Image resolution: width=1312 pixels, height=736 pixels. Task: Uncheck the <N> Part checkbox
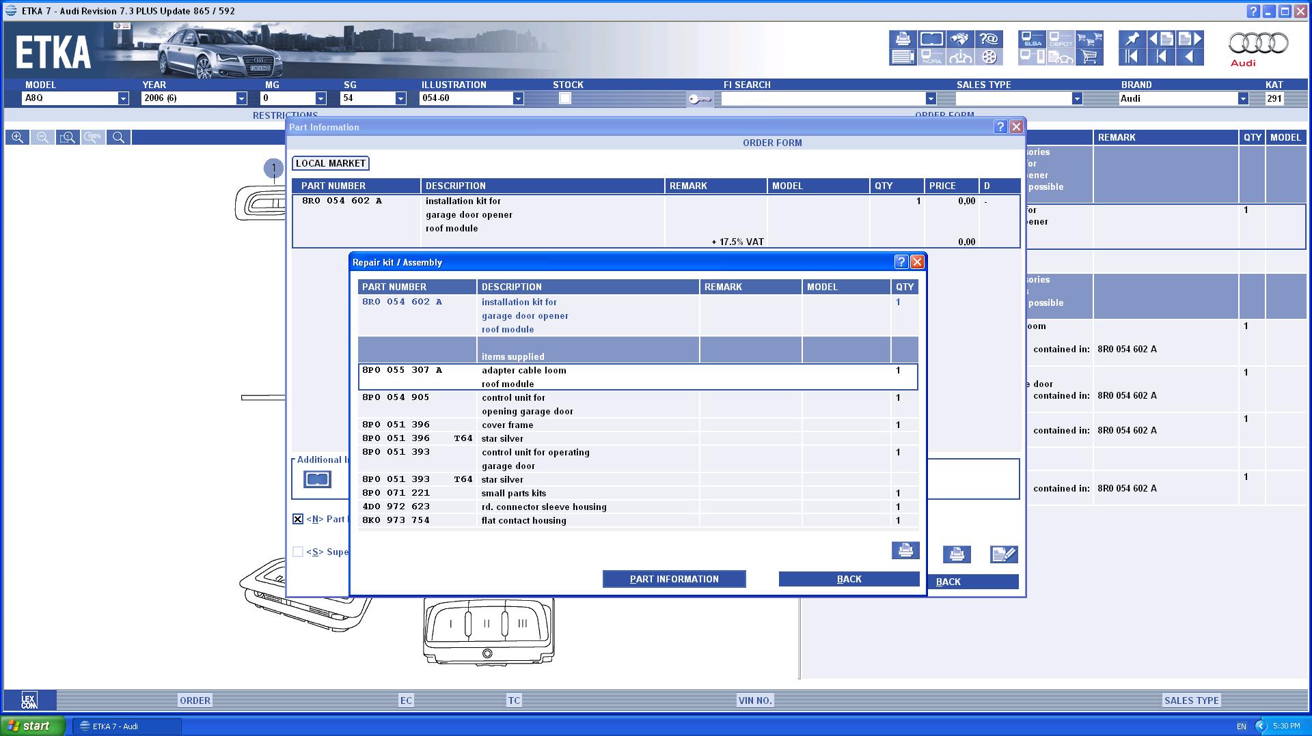pos(298,519)
